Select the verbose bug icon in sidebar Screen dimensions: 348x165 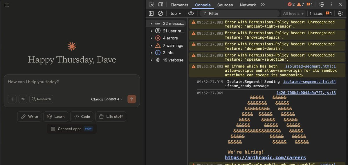point(158,60)
